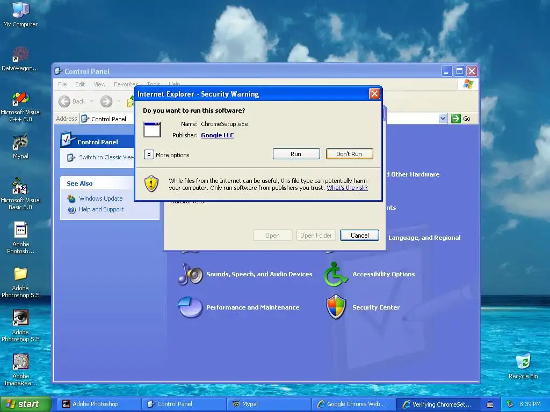The height and width of the screenshot is (412, 550).
Task: Click the Switch to Classic View icon
Action: (71, 157)
